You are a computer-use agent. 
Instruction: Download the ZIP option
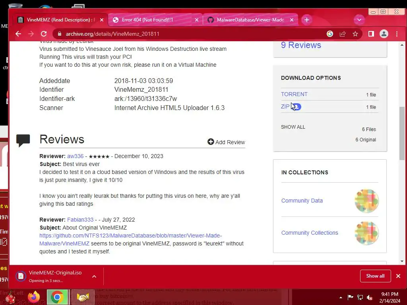coord(285,106)
